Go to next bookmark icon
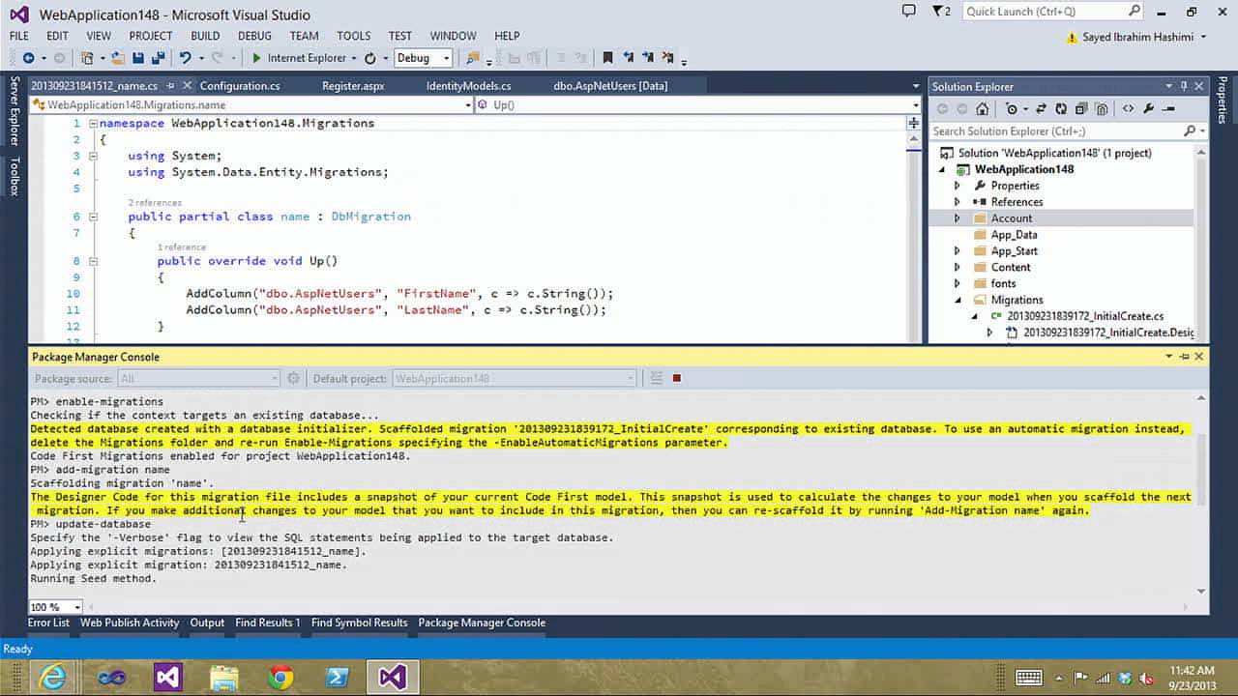1238x696 pixels. click(648, 58)
